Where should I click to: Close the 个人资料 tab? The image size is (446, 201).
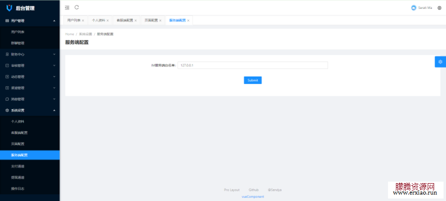(x=108, y=20)
